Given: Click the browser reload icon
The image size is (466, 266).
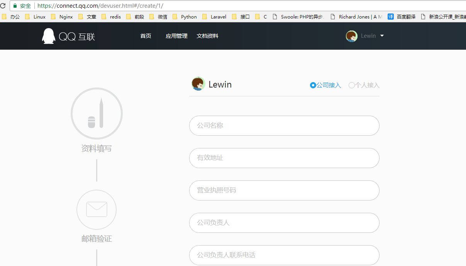Looking at the screenshot, I should (x=3, y=6).
